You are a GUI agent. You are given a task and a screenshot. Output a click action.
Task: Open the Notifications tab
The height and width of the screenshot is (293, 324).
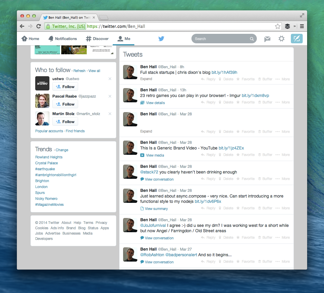coord(62,39)
